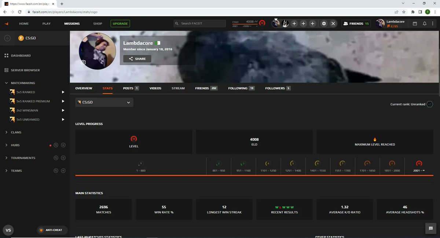
Task: Click the party leader avatar with the crown
Action: [276, 23]
